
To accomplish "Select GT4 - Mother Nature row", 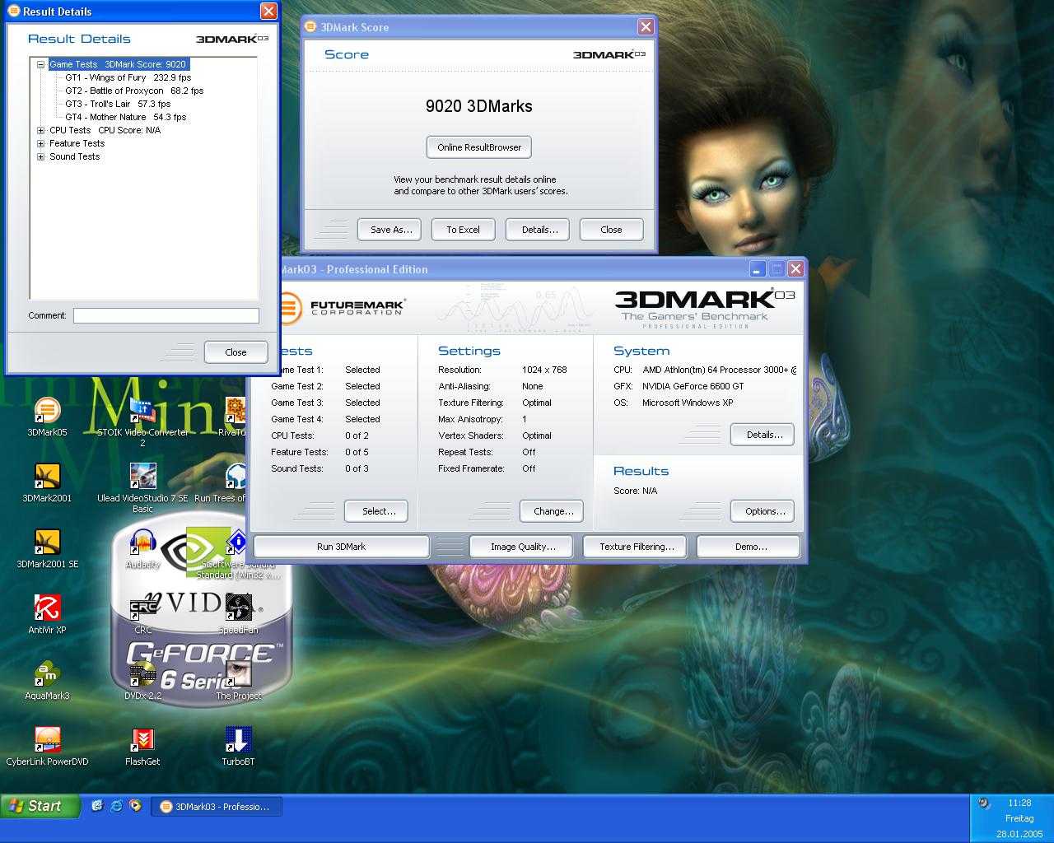I will tap(126, 117).
